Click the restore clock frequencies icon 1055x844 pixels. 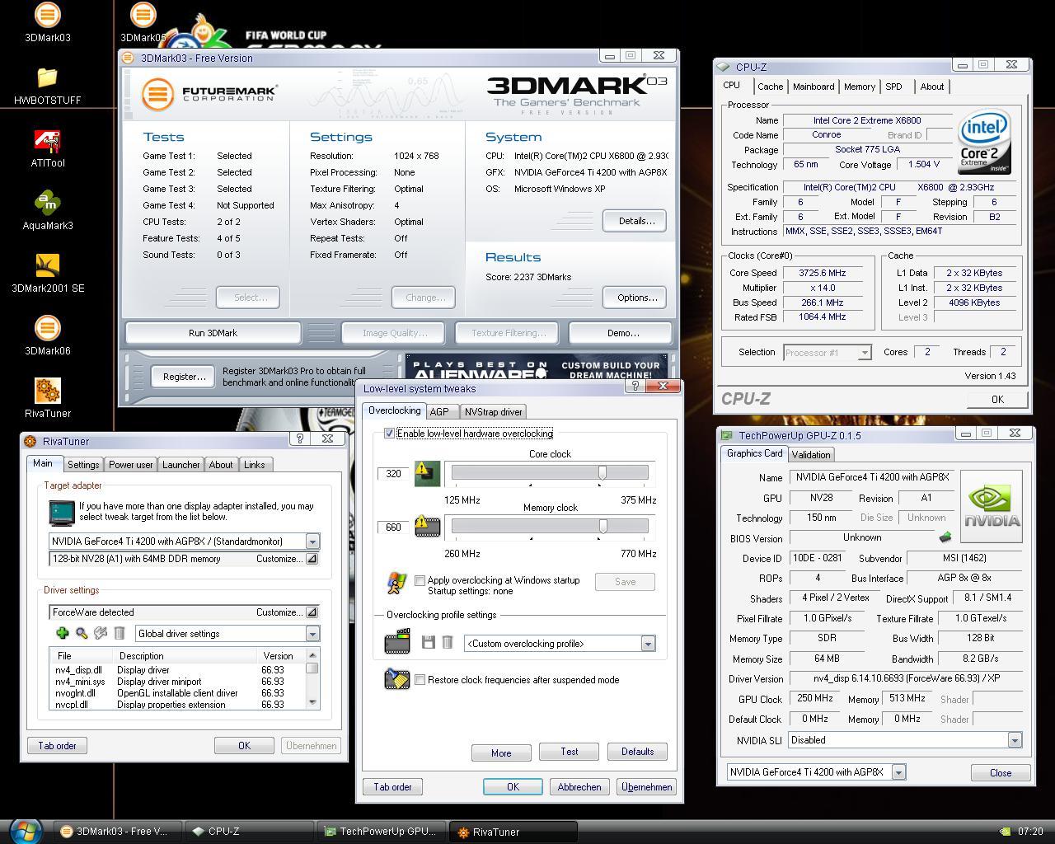[x=396, y=679]
